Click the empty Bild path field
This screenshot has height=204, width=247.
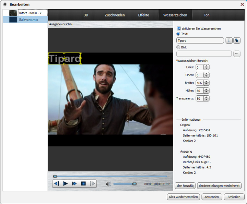[204, 54]
